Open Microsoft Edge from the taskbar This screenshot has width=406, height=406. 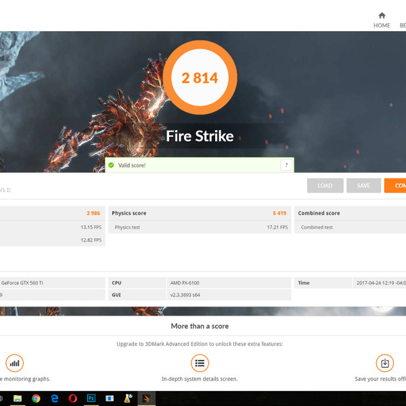pyautogui.click(x=54, y=399)
